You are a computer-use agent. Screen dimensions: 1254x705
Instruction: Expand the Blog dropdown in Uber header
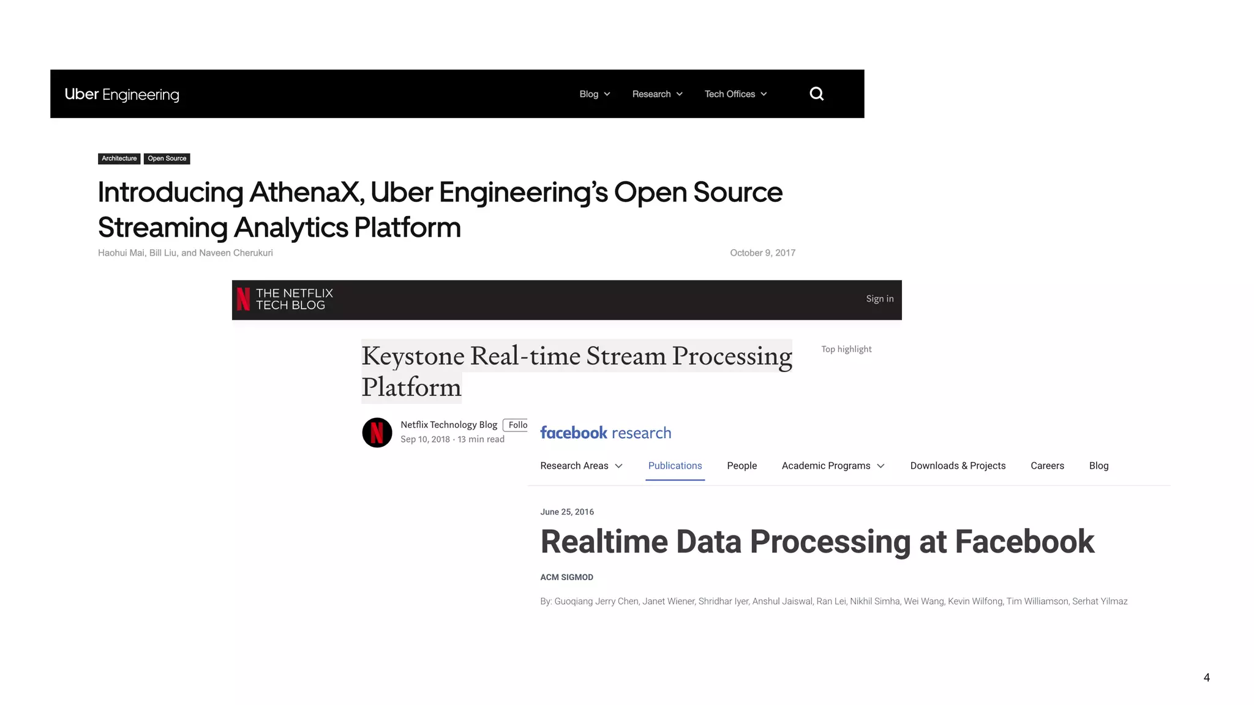click(595, 94)
